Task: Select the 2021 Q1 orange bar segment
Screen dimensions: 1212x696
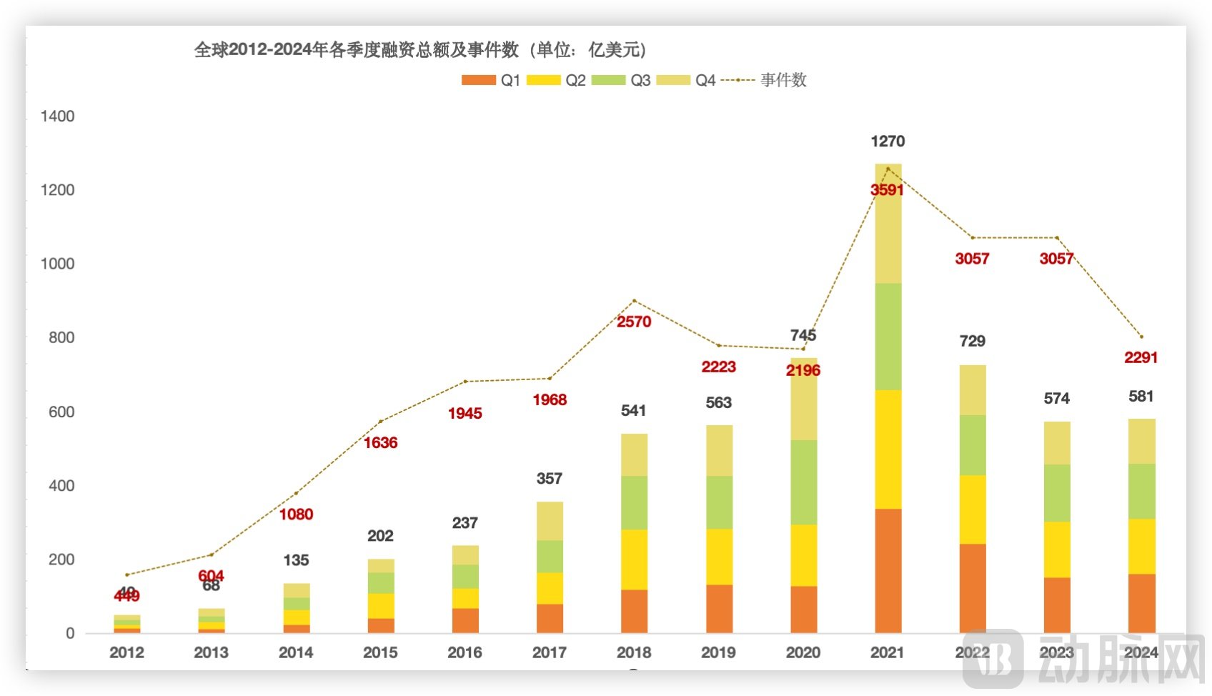Action: click(888, 570)
